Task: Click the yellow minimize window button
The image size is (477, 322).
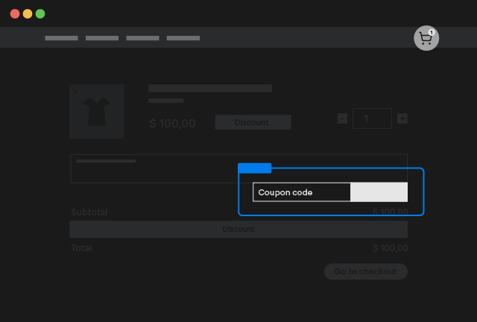Action: coord(28,13)
